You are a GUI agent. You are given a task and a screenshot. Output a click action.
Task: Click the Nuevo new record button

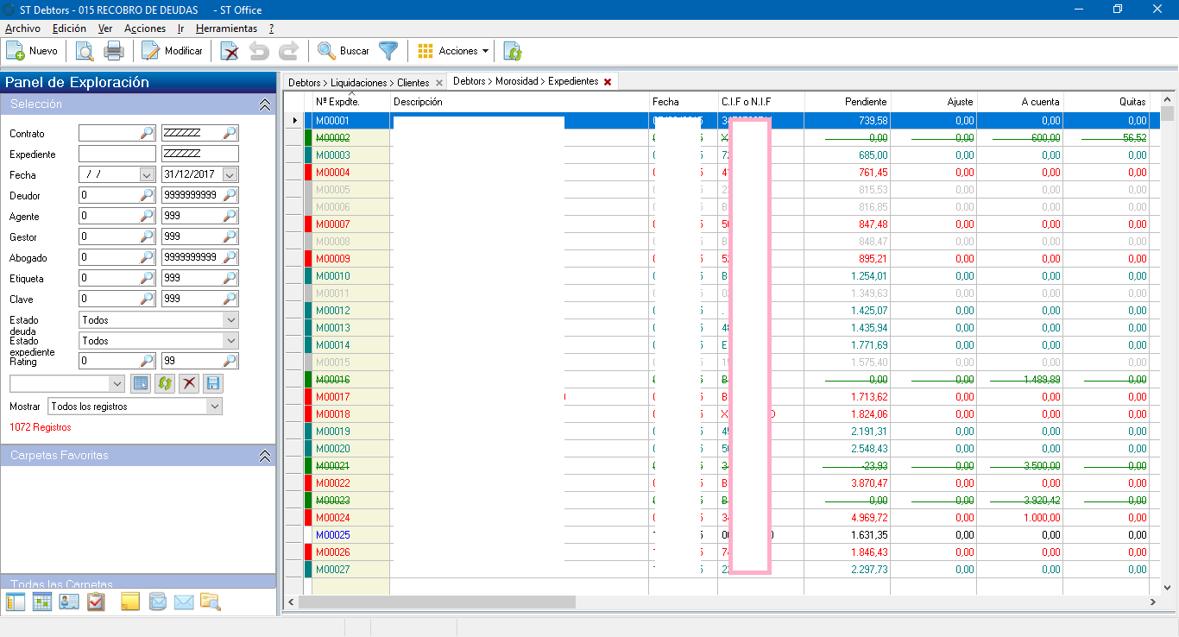pos(32,51)
